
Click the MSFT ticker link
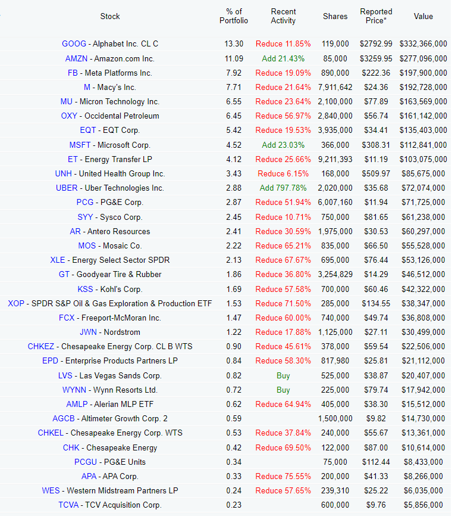click(x=80, y=145)
